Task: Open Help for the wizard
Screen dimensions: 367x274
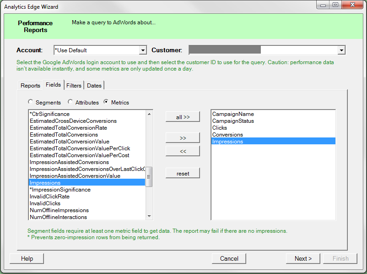Action: 27,258
